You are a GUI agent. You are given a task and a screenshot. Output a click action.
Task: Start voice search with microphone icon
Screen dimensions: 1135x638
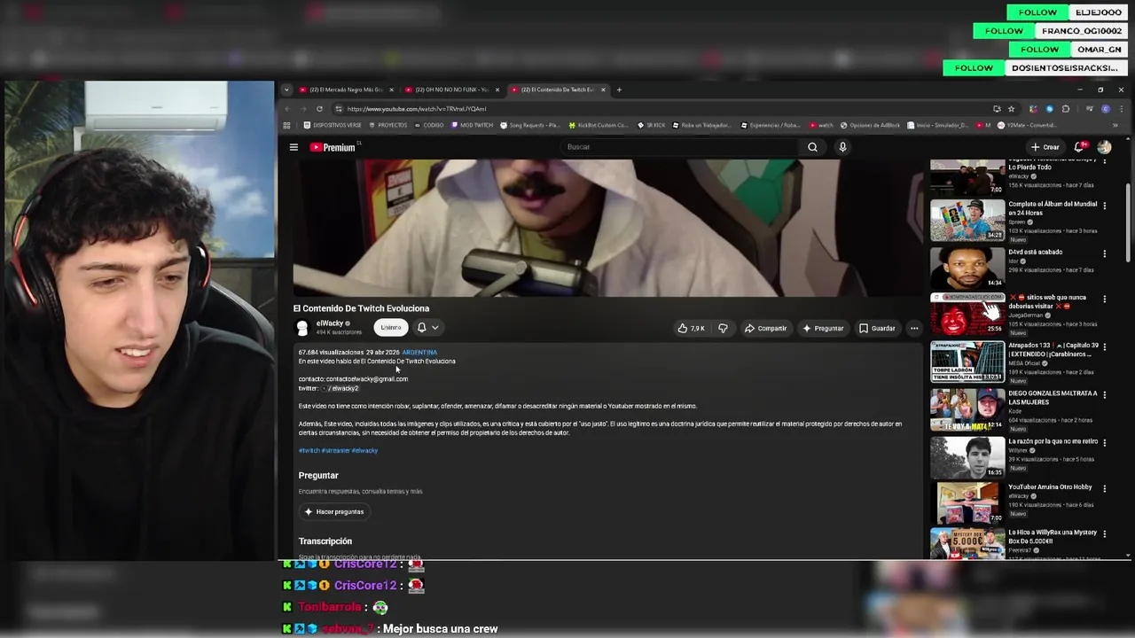click(842, 147)
